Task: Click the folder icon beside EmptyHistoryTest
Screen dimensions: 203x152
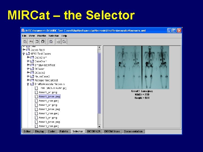Action: coord(32,65)
